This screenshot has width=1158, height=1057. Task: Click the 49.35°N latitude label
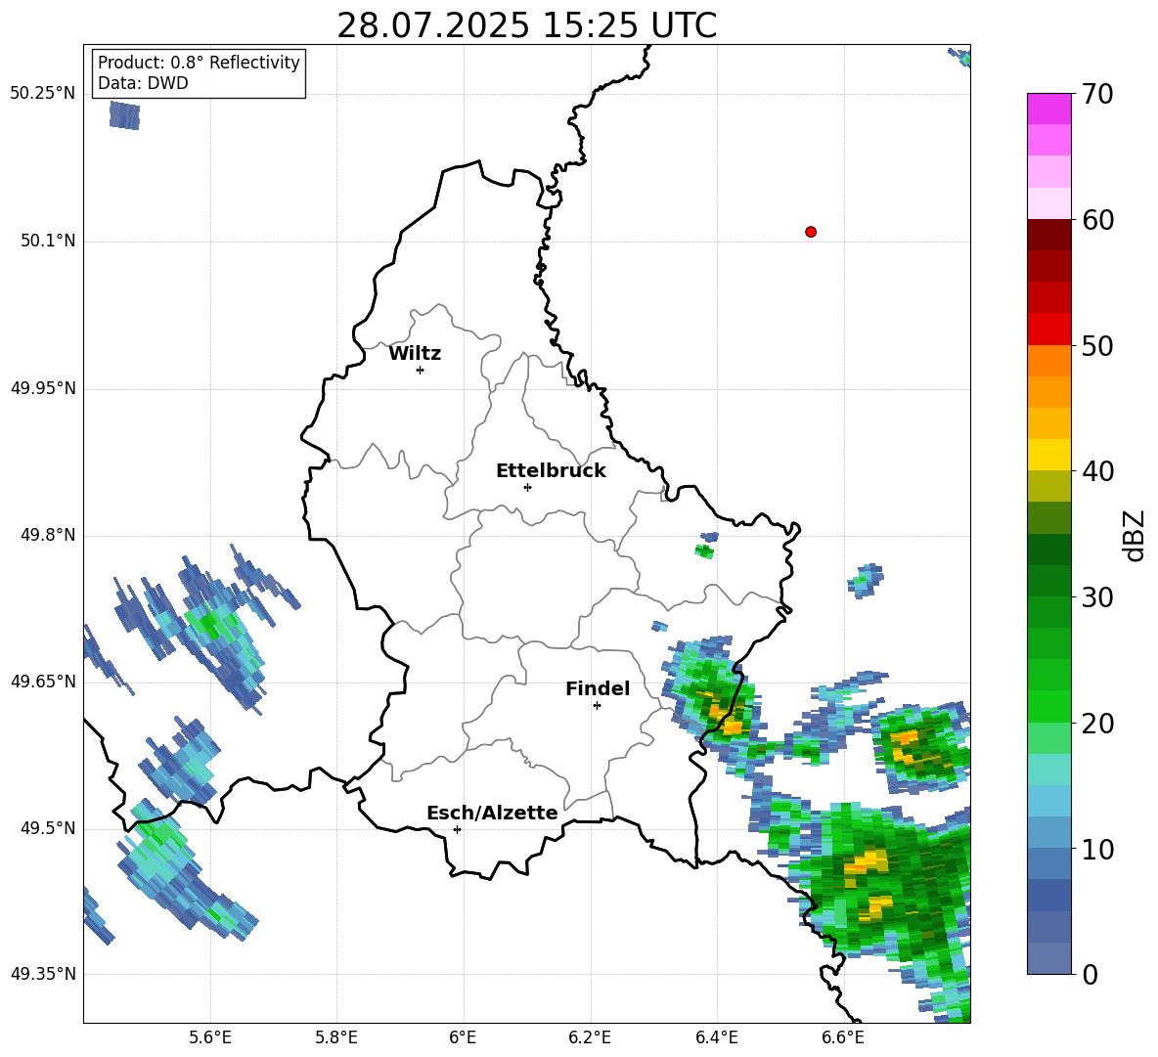pyautogui.click(x=43, y=974)
